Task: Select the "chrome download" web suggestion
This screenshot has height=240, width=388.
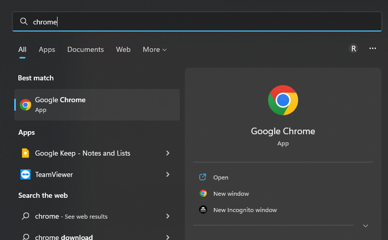Action: point(97,235)
